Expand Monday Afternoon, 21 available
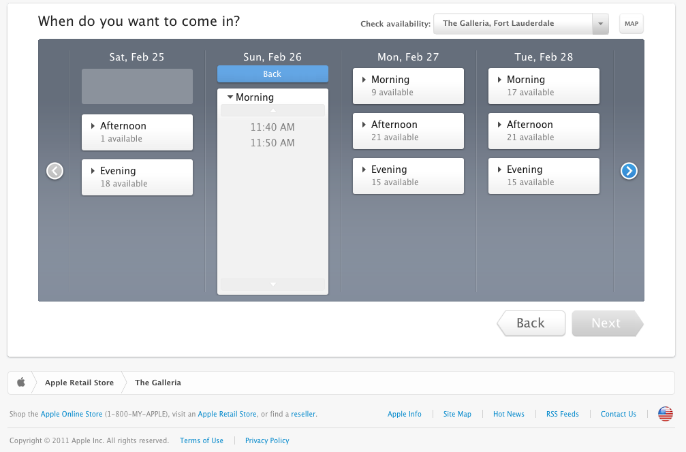The height and width of the screenshot is (452, 686). click(408, 131)
